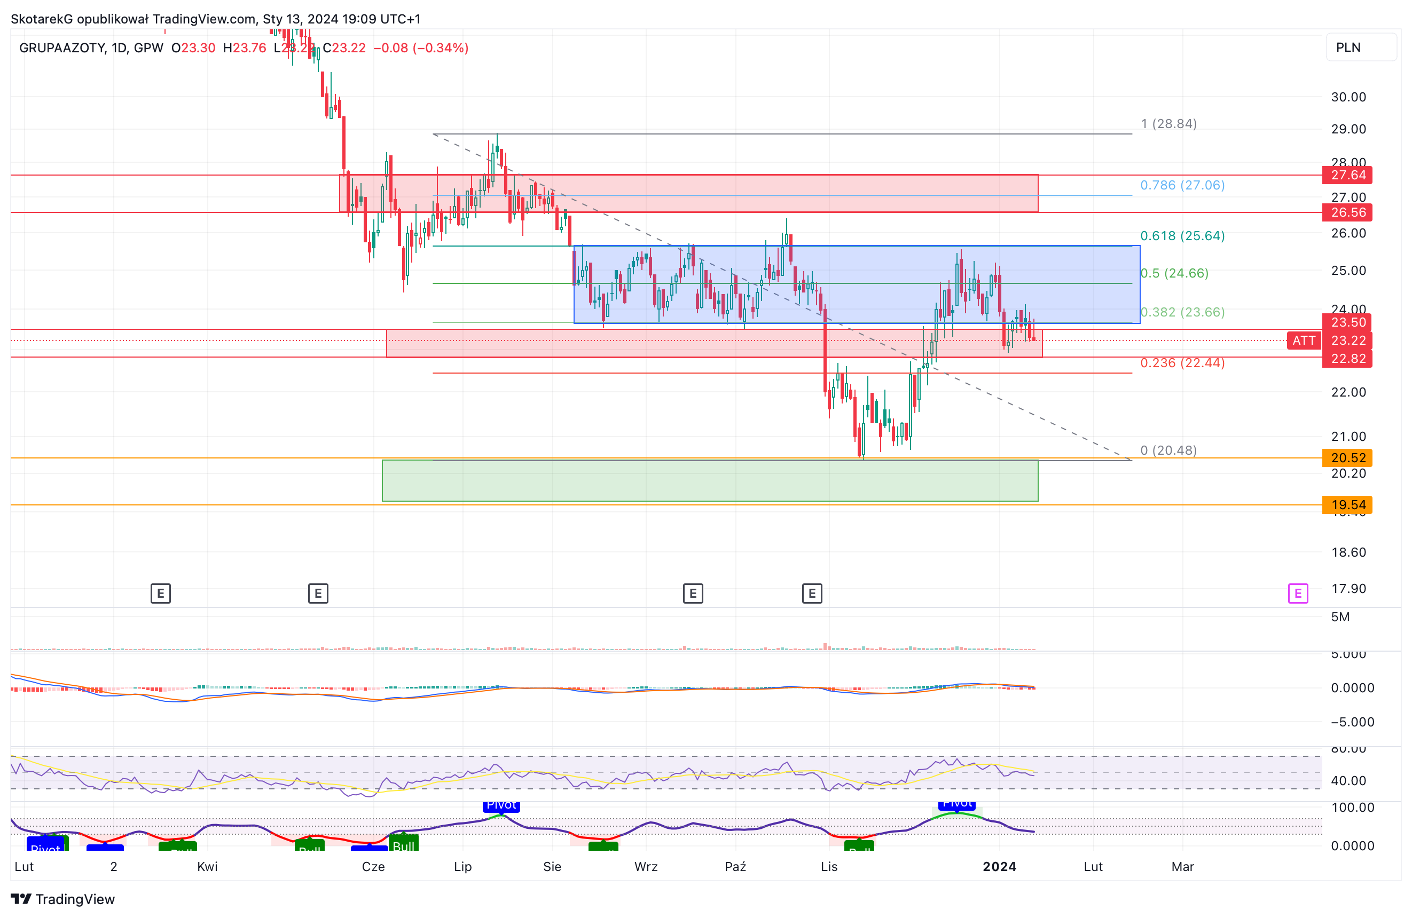Viewport: 1412px width, 918px height.
Task: Select the blue consolidation rectangle drawing
Action: tap(857, 284)
